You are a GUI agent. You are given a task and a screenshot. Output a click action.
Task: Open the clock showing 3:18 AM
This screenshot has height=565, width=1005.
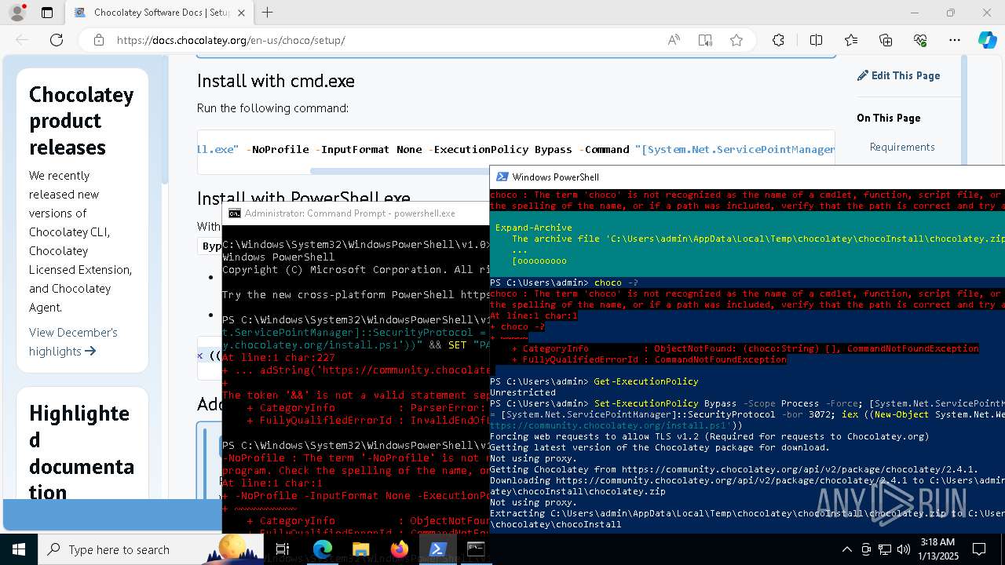[x=937, y=549]
